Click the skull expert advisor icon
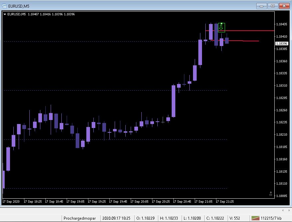292x222 pixels. 271,194
